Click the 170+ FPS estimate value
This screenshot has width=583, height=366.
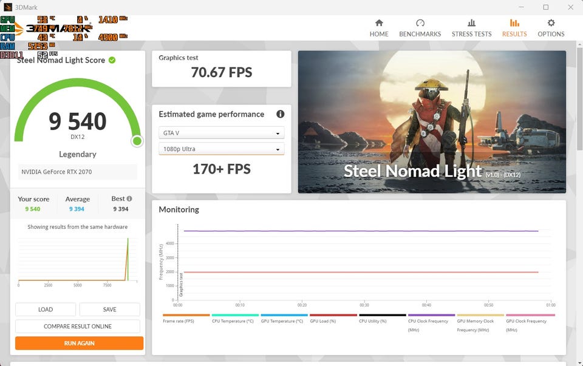(x=222, y=169)
